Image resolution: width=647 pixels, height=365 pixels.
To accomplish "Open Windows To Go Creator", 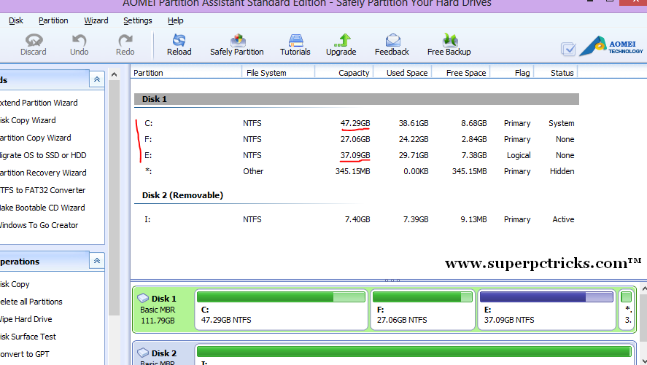I will (39, 225).
